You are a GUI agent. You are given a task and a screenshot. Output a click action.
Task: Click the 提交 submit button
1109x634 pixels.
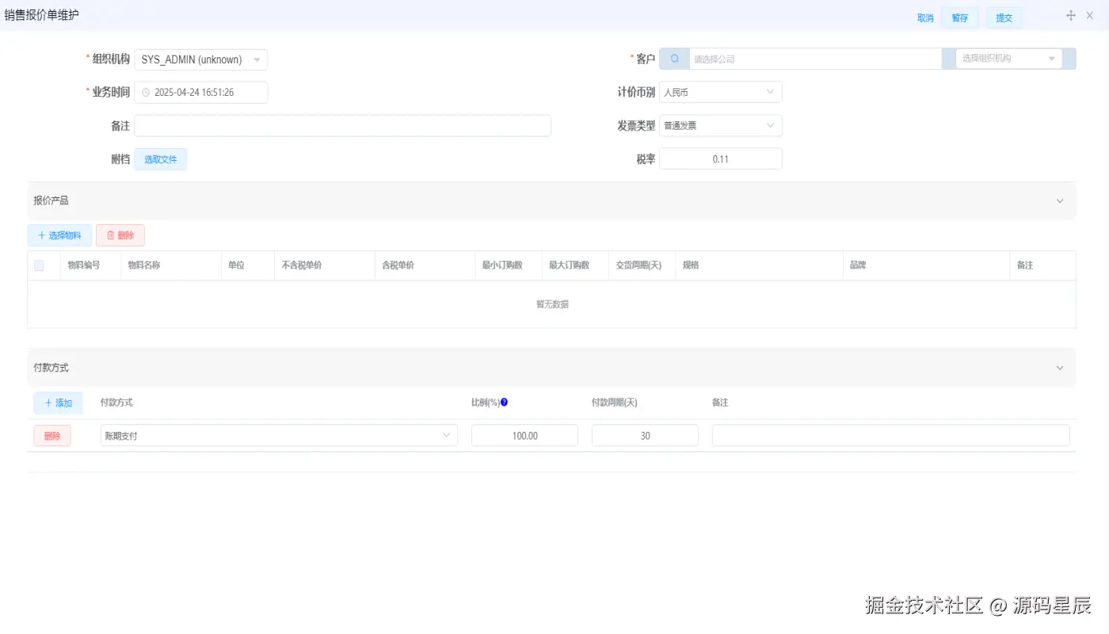[x=1003, y=16]
